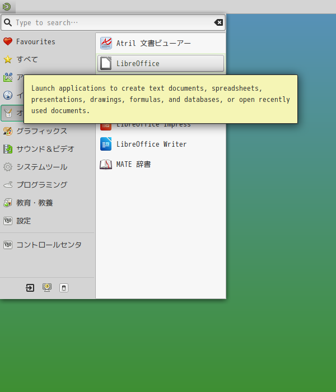Click the accessories category icon
The height and width of the screenshot is (392, 336).
8,77
